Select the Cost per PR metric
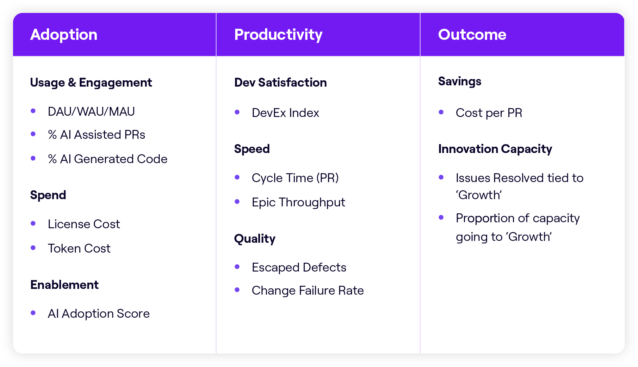 click(489, 113)
